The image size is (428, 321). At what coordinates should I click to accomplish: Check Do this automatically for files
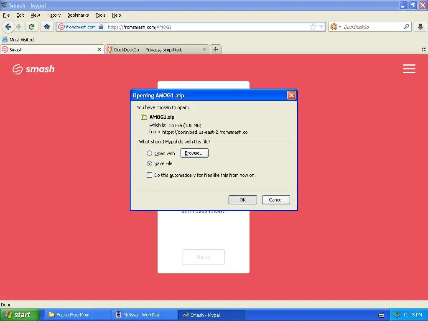pyautogui.click(x=149, y=175)
